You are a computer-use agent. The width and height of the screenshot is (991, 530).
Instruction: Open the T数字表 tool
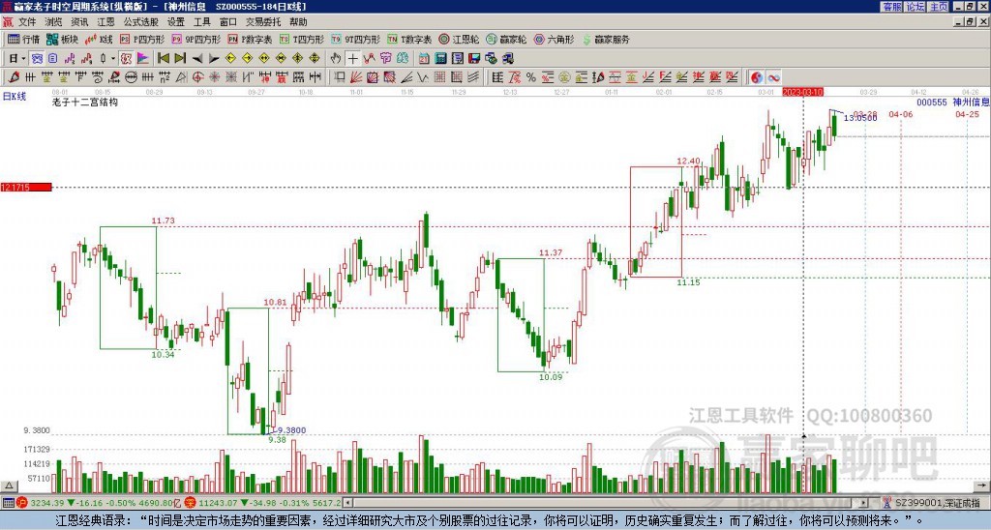tap(409, 39)
